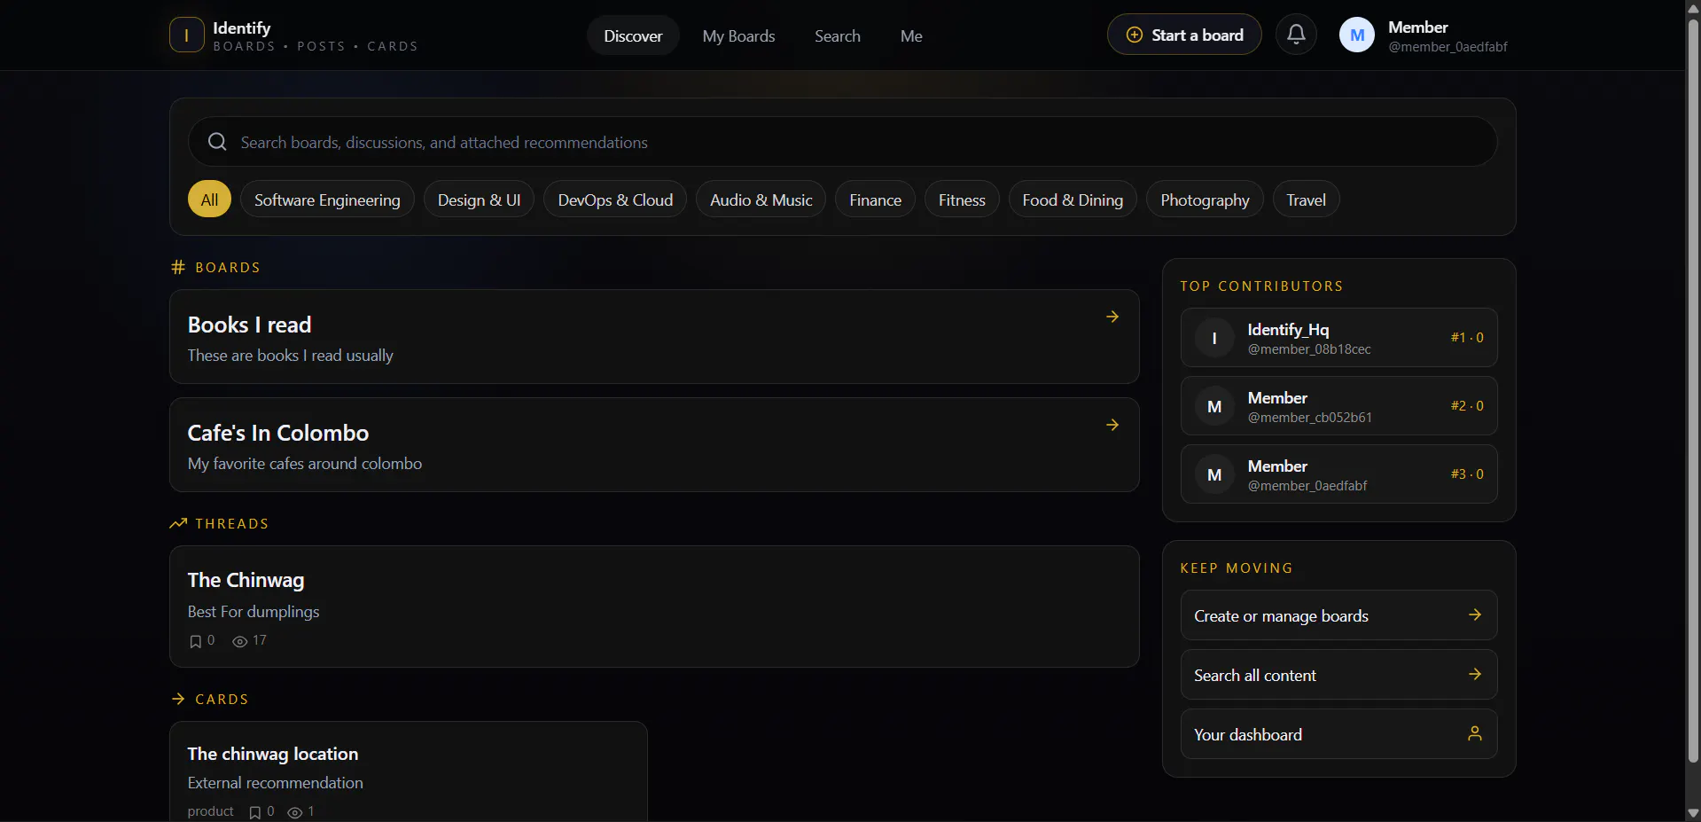Click the search magnifier icon
This screenshot has height=822, width=1701.
(217, 142)
